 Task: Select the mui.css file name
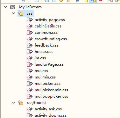coord(41,71)
